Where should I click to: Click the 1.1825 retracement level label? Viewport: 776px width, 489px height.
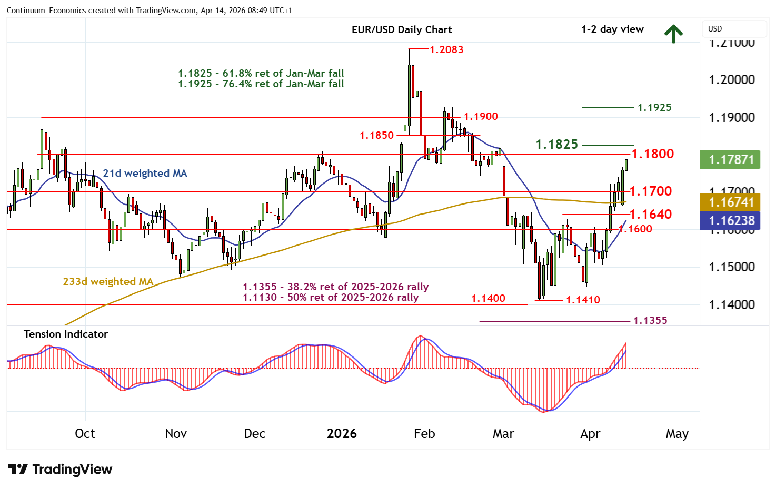click(556, 144)
